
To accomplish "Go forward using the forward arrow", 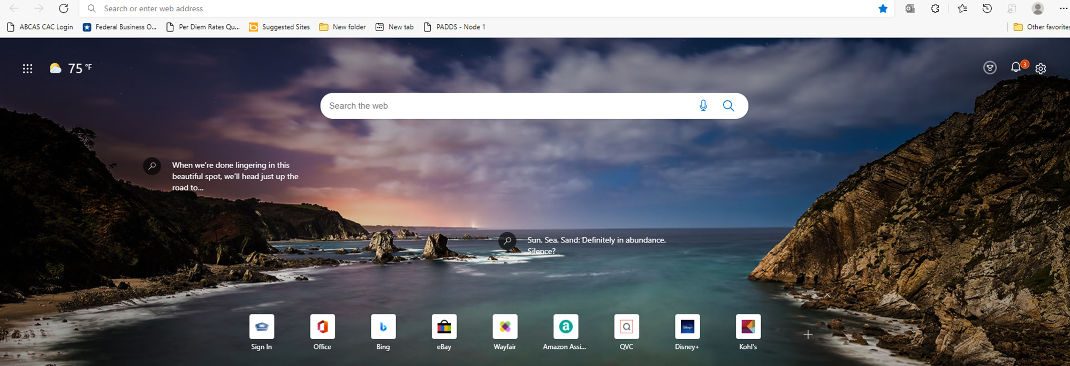I will [x=39, y=9].
